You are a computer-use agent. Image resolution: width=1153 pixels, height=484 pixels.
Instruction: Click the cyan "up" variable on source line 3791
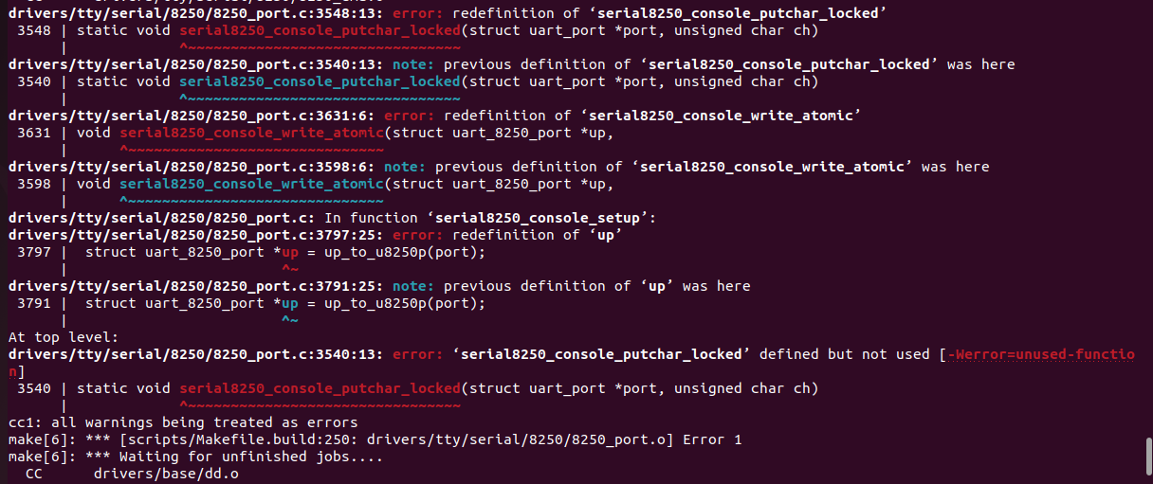point(290,303)
